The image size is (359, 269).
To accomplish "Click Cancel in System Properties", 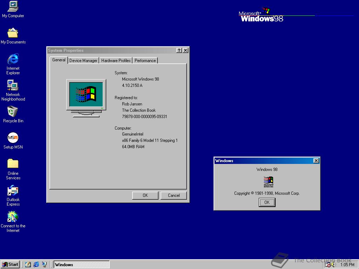I will [x=174, y=195].
